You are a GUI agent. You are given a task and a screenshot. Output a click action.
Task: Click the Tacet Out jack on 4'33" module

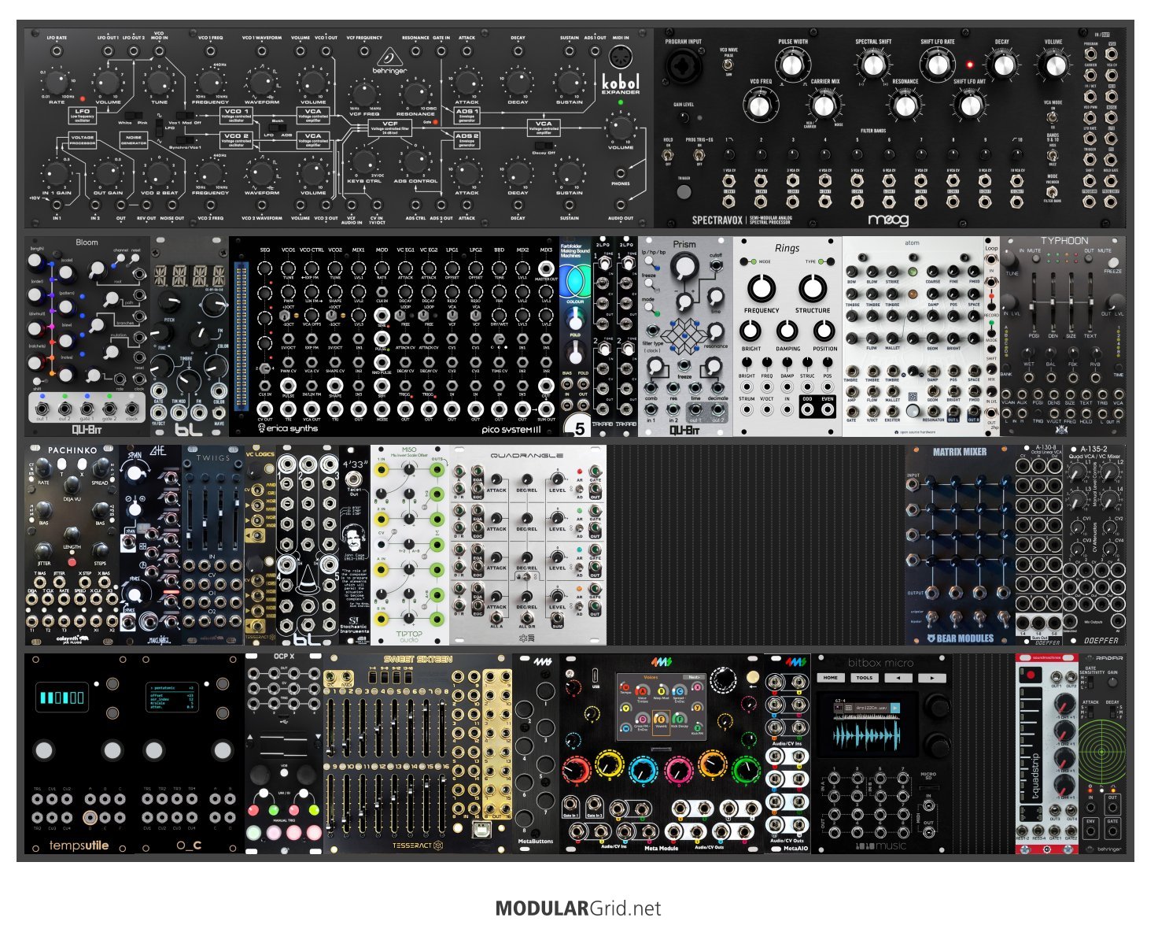point(355,478)
